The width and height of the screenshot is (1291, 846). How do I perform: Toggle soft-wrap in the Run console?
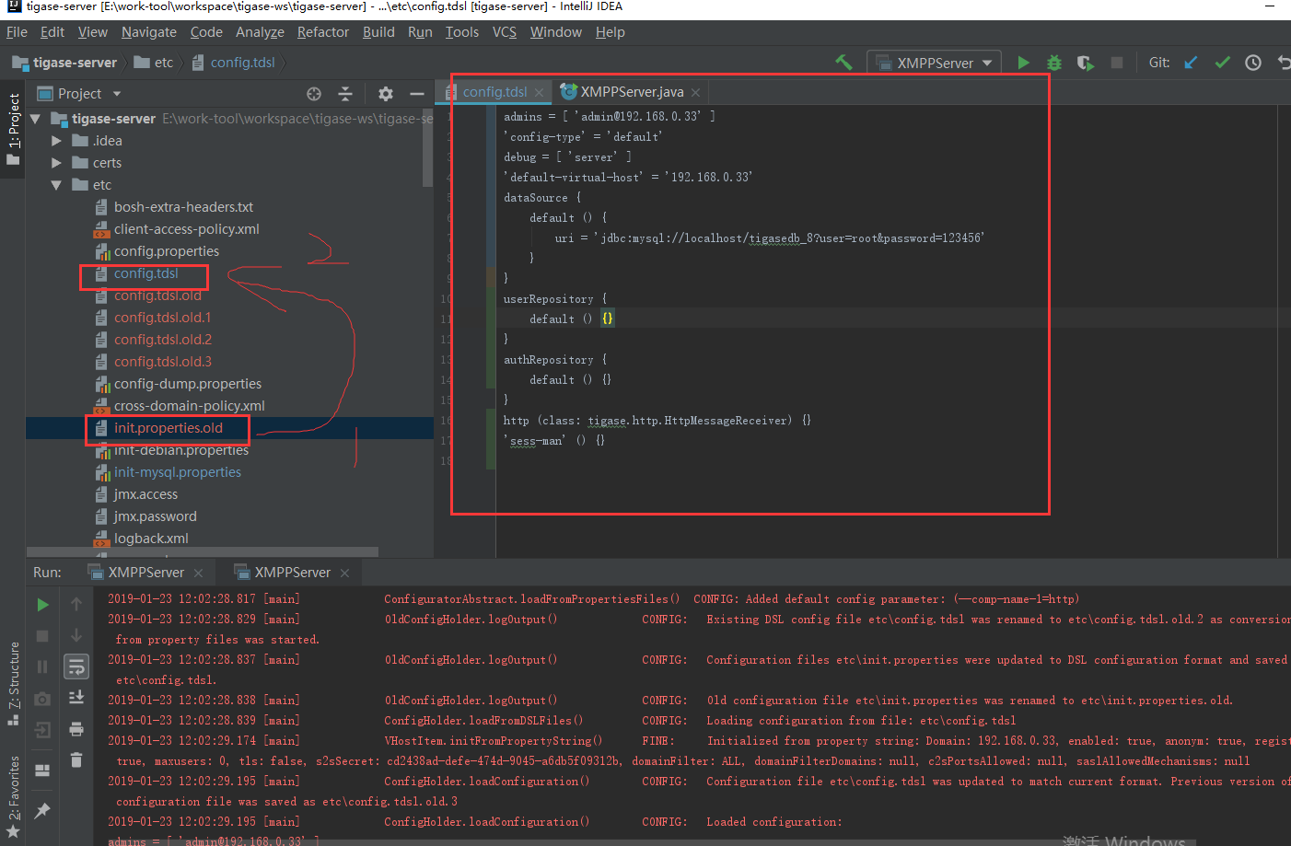click(x=76, y=666)
